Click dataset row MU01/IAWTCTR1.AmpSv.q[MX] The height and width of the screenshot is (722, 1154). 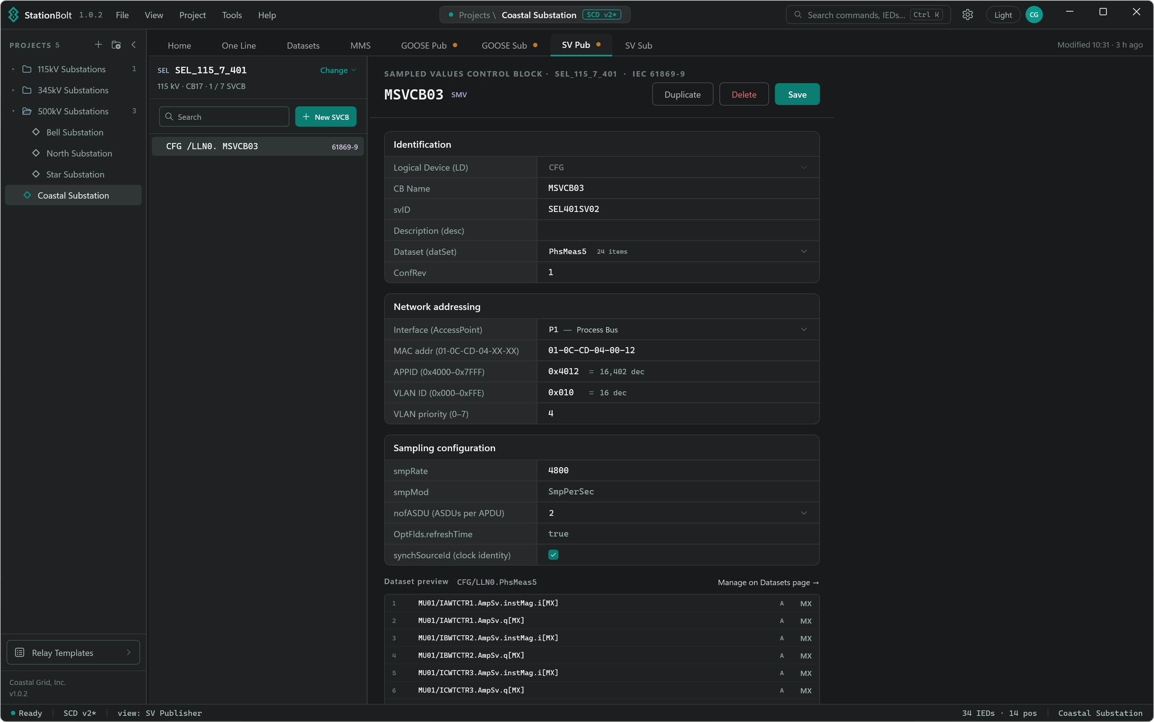coord(602,620)
